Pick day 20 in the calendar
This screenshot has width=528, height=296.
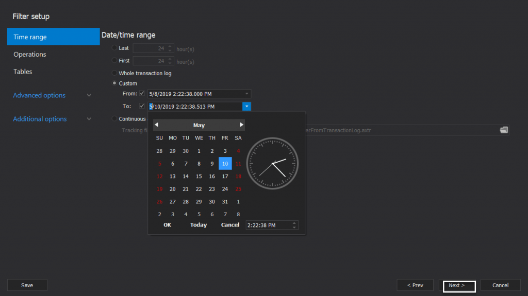(172, 189)
